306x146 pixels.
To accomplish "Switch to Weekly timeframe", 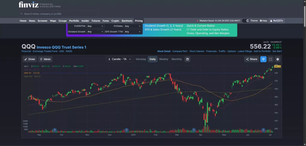I will coord(163,59).
